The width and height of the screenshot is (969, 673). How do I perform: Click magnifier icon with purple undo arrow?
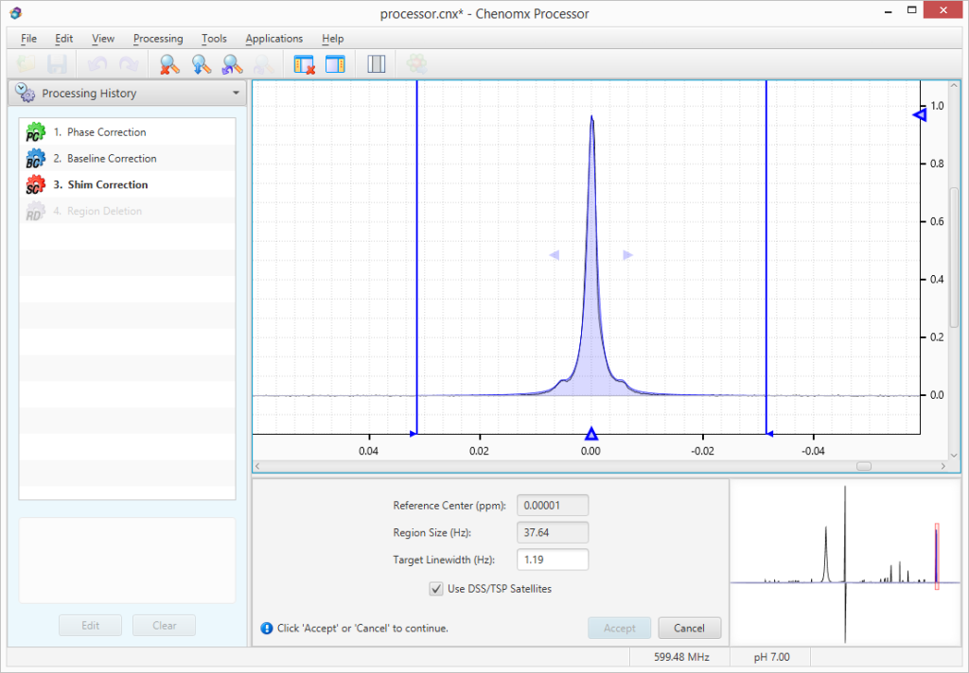point(232,64)
